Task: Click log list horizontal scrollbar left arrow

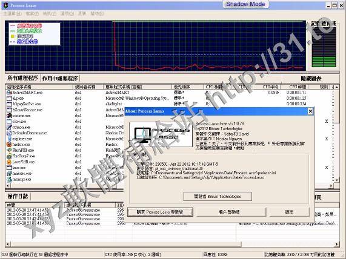Action: click(8, 244)
